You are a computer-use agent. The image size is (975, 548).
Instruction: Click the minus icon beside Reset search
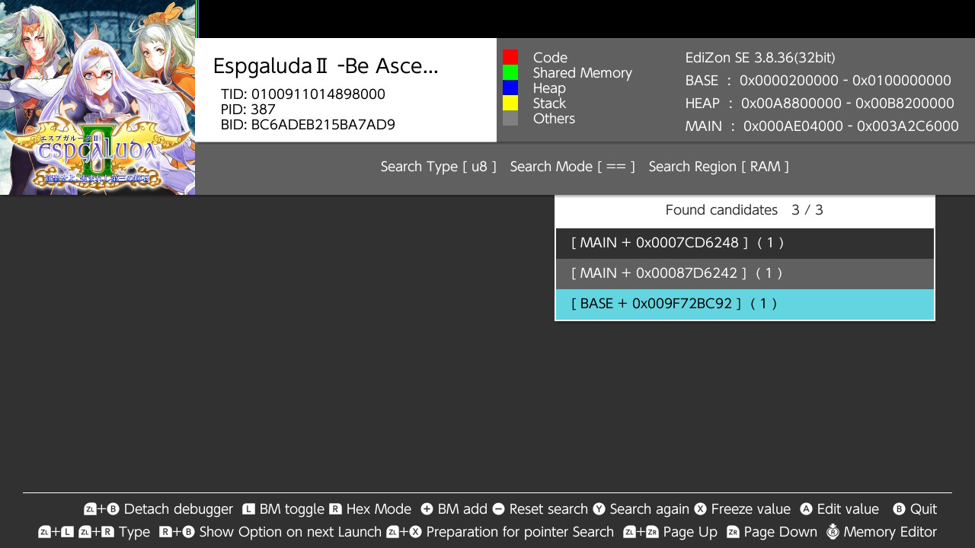[498, 509]
